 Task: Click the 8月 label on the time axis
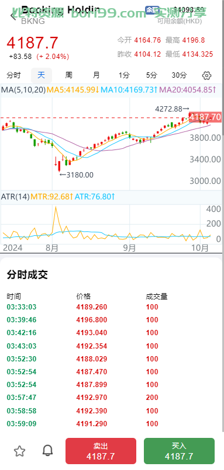click(x=53, y=248)
